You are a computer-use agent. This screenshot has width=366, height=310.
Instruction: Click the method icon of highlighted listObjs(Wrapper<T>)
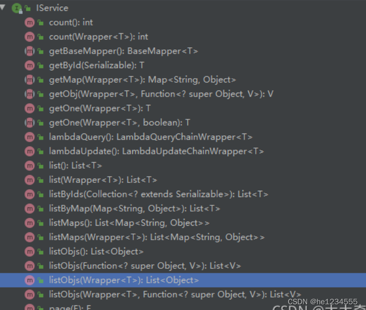tap(30, 280)
